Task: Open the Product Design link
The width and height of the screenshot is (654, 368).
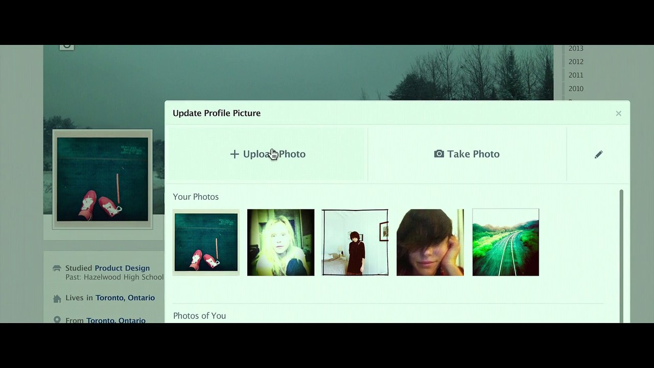Action: [122, 268]
